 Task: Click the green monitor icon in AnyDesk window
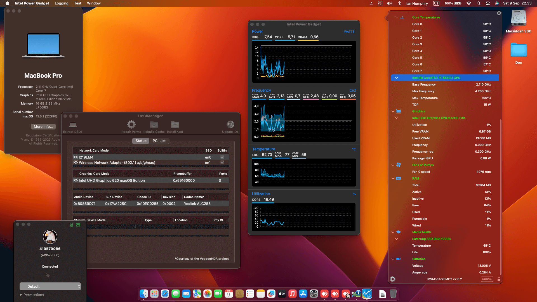[x=78, y=225]
